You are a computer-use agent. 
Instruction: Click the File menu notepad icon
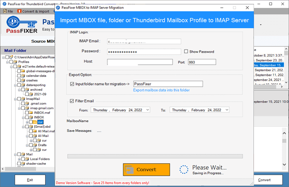point(5,11)
